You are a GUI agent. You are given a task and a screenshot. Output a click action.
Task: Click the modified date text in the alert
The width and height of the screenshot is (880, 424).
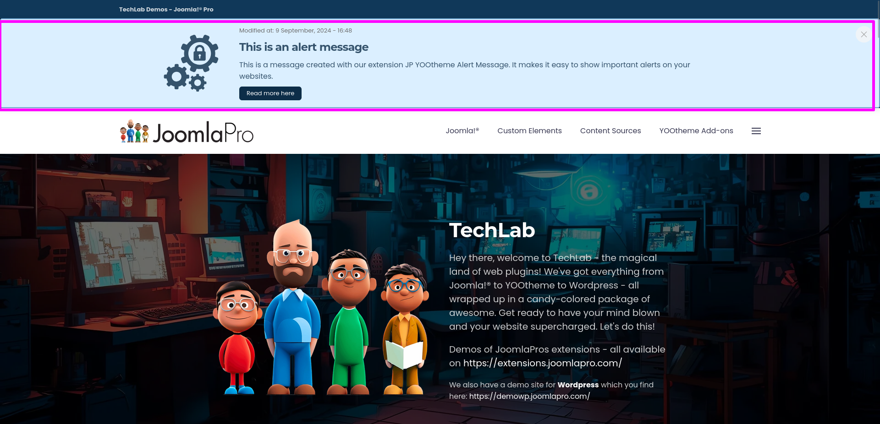coord(296,31)
